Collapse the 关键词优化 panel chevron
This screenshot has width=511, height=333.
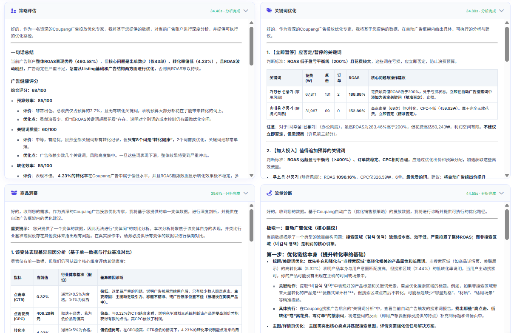click(x=502, y=11)
